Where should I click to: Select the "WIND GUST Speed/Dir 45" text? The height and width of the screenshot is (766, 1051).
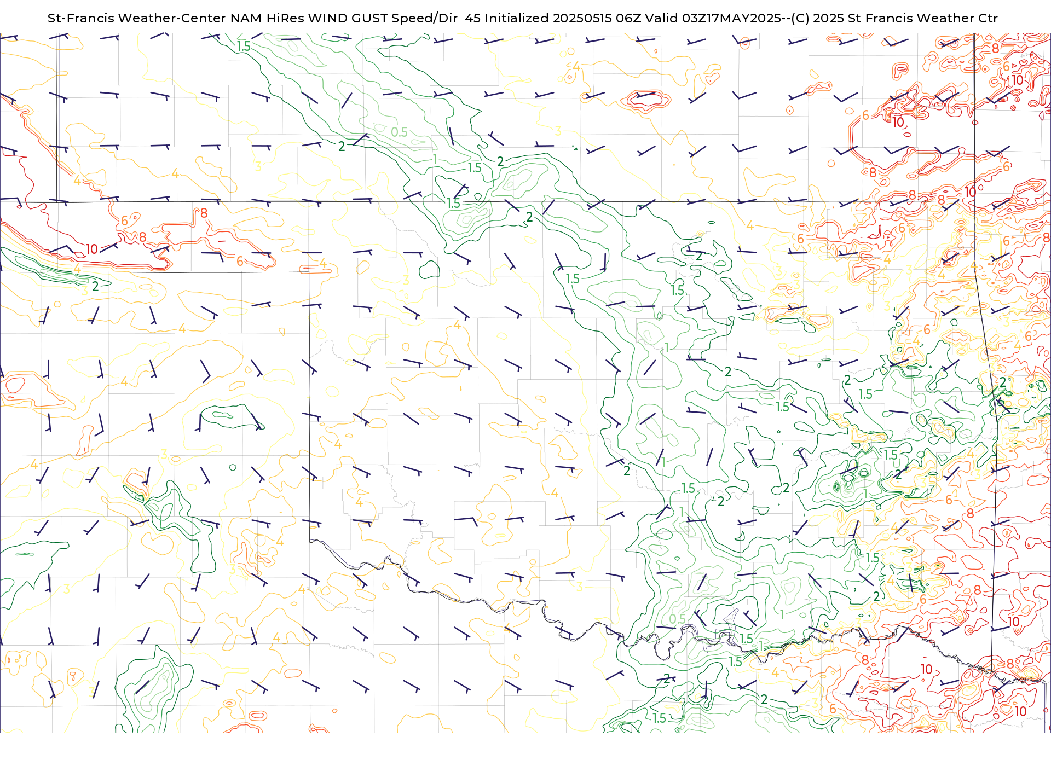[x=394, y=18]
